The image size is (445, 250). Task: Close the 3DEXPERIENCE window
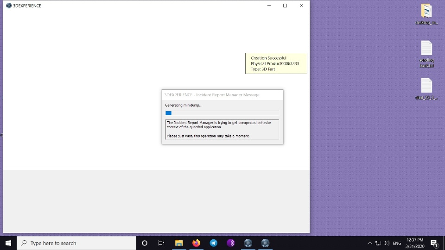(301, 6)
